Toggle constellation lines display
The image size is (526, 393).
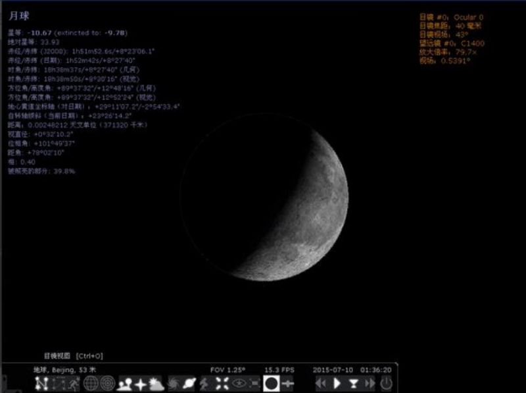tap(41, 383)
